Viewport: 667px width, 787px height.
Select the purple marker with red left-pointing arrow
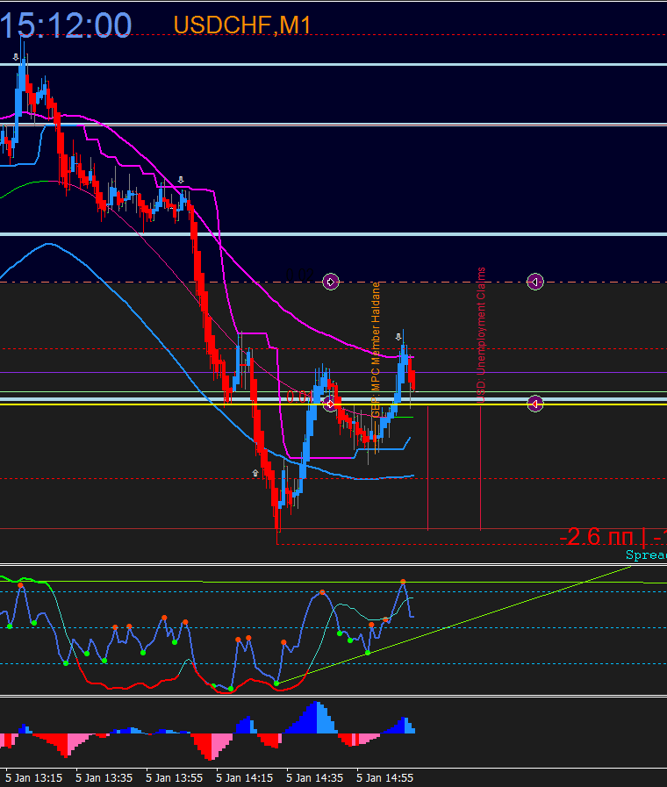535,404
